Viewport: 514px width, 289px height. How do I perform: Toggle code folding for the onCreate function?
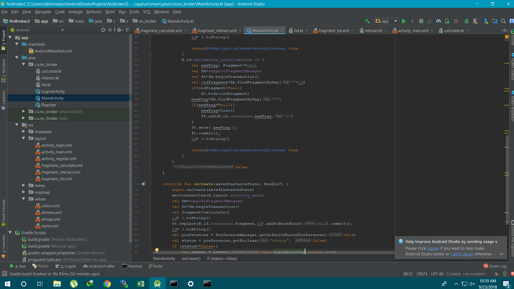(150, 184)
